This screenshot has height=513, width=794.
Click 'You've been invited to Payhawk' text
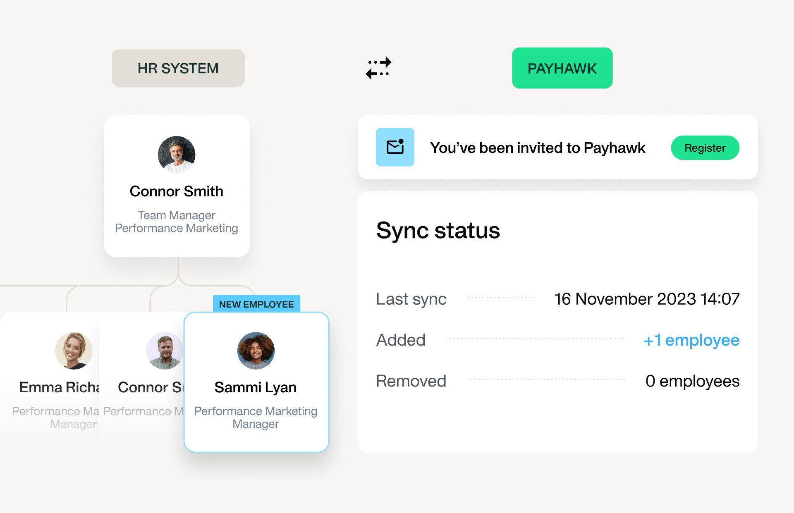tap(538, 148)
